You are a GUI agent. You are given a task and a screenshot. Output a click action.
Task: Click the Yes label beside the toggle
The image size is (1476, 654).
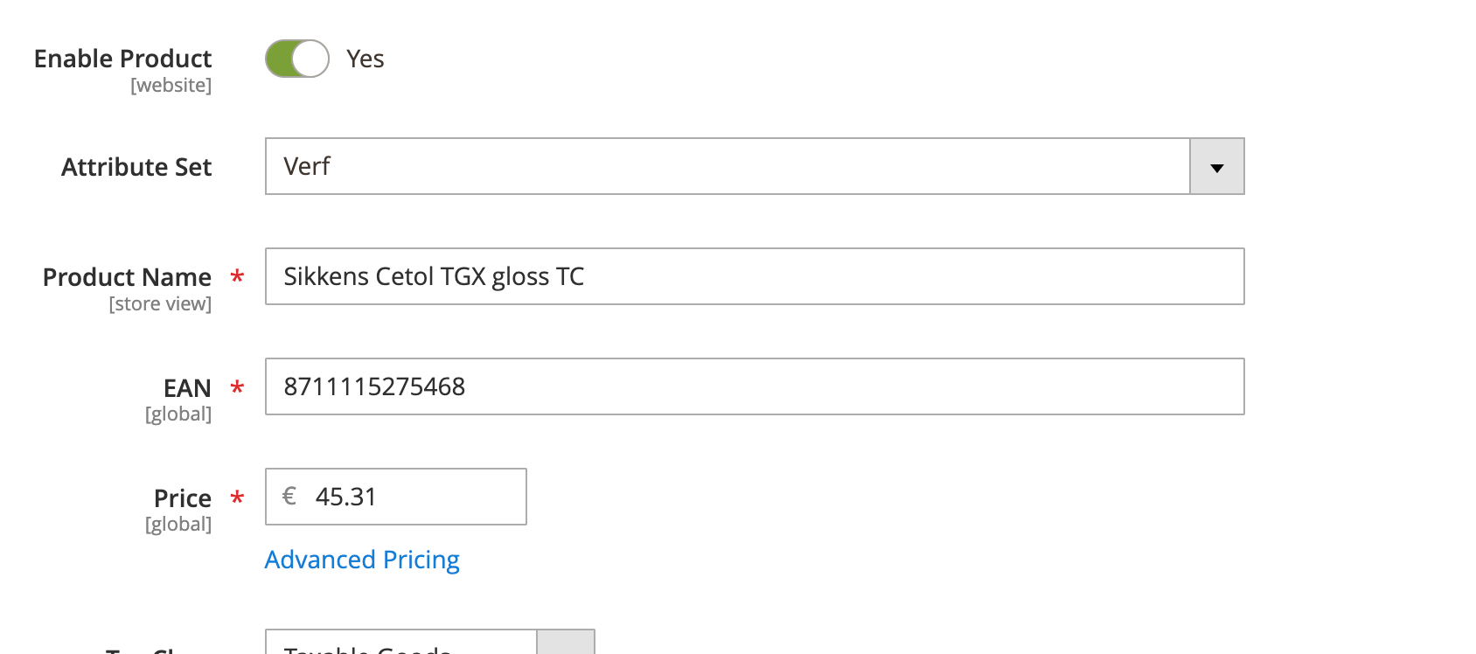[366, 59]
